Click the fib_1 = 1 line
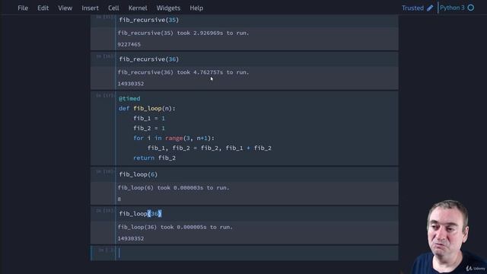This screenshot has height=274, width=487. pyautogui.click(x=149, y=119)
